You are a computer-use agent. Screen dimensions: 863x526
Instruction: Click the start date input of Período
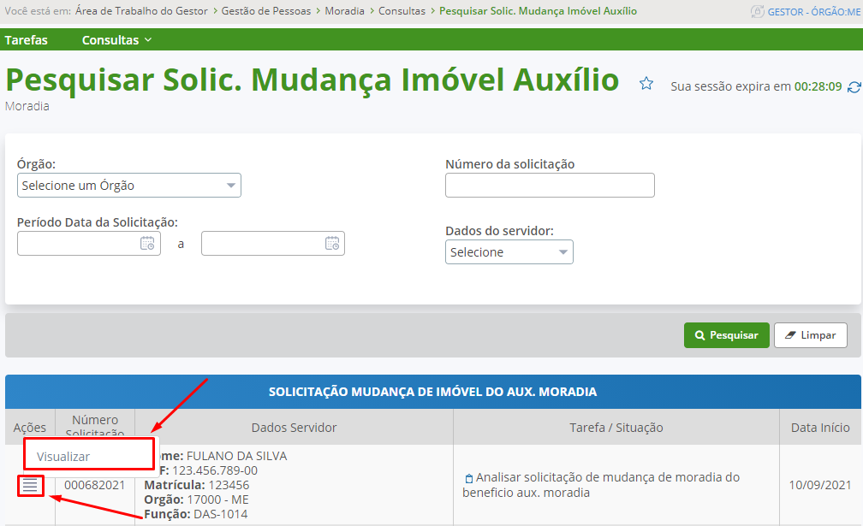click(89, 244)
